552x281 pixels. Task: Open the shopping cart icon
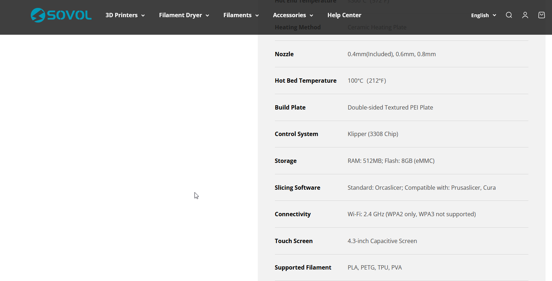click(x=542, y=15)
